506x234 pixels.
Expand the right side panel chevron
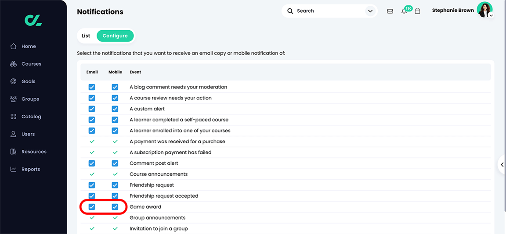tap(502, 165)
